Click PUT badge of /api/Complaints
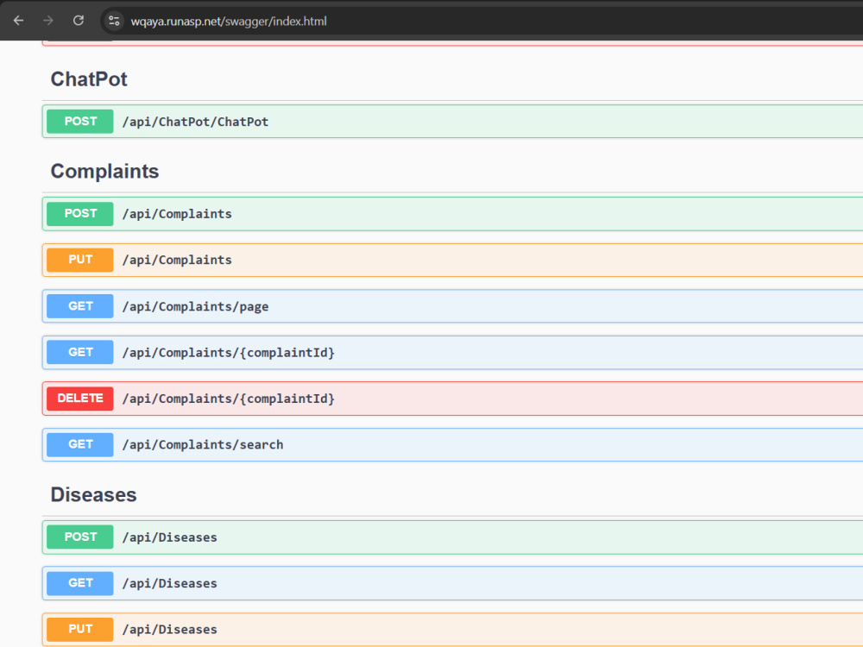863x647 pixels. click(x=79, y=261)
